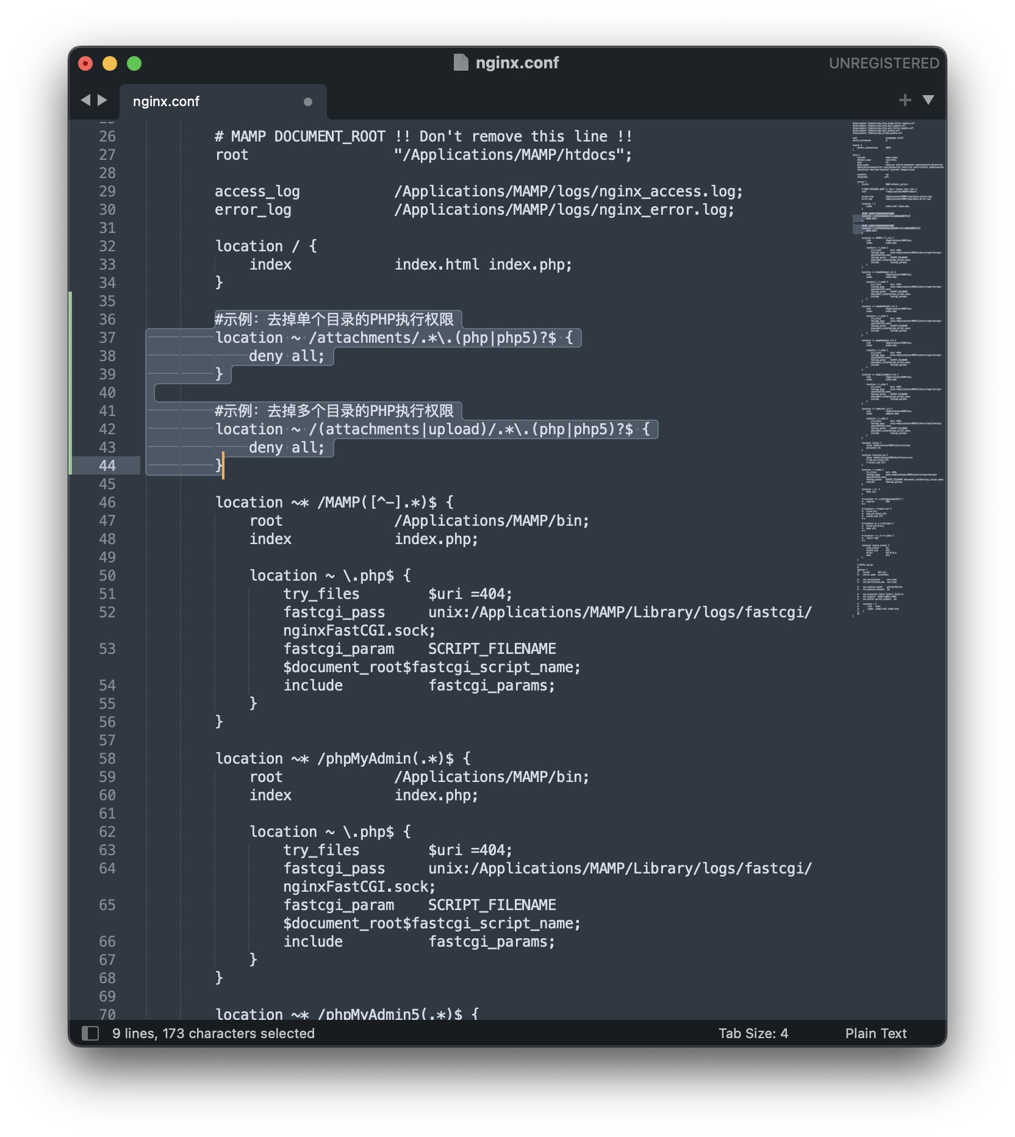Toggle the side bar from the status bar icon
Screen dimensions: 1015x1137
click(90, 1033)
